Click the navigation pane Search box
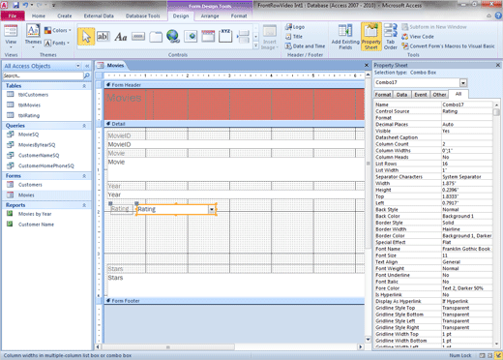Viewport: 503px width, 360px height. point(43,75)
